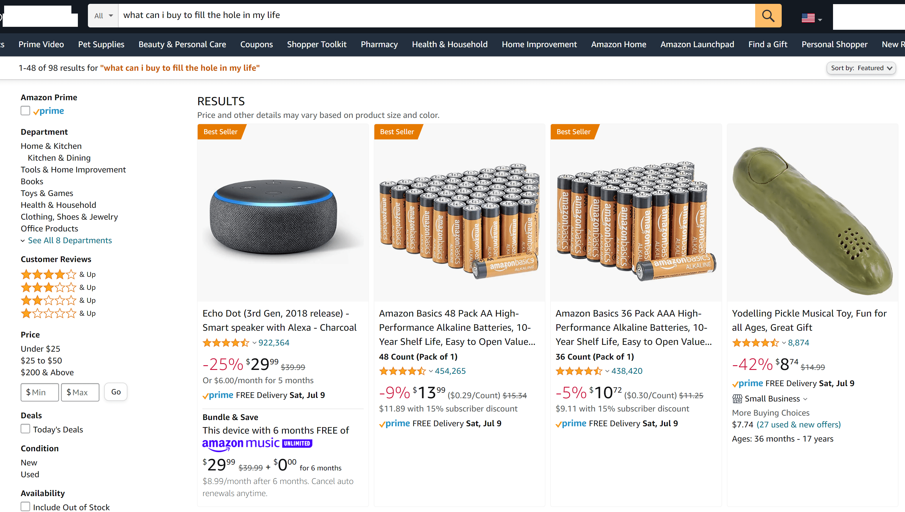
Task: Expand See All 8 Departments
Action: tap(70, 240)
